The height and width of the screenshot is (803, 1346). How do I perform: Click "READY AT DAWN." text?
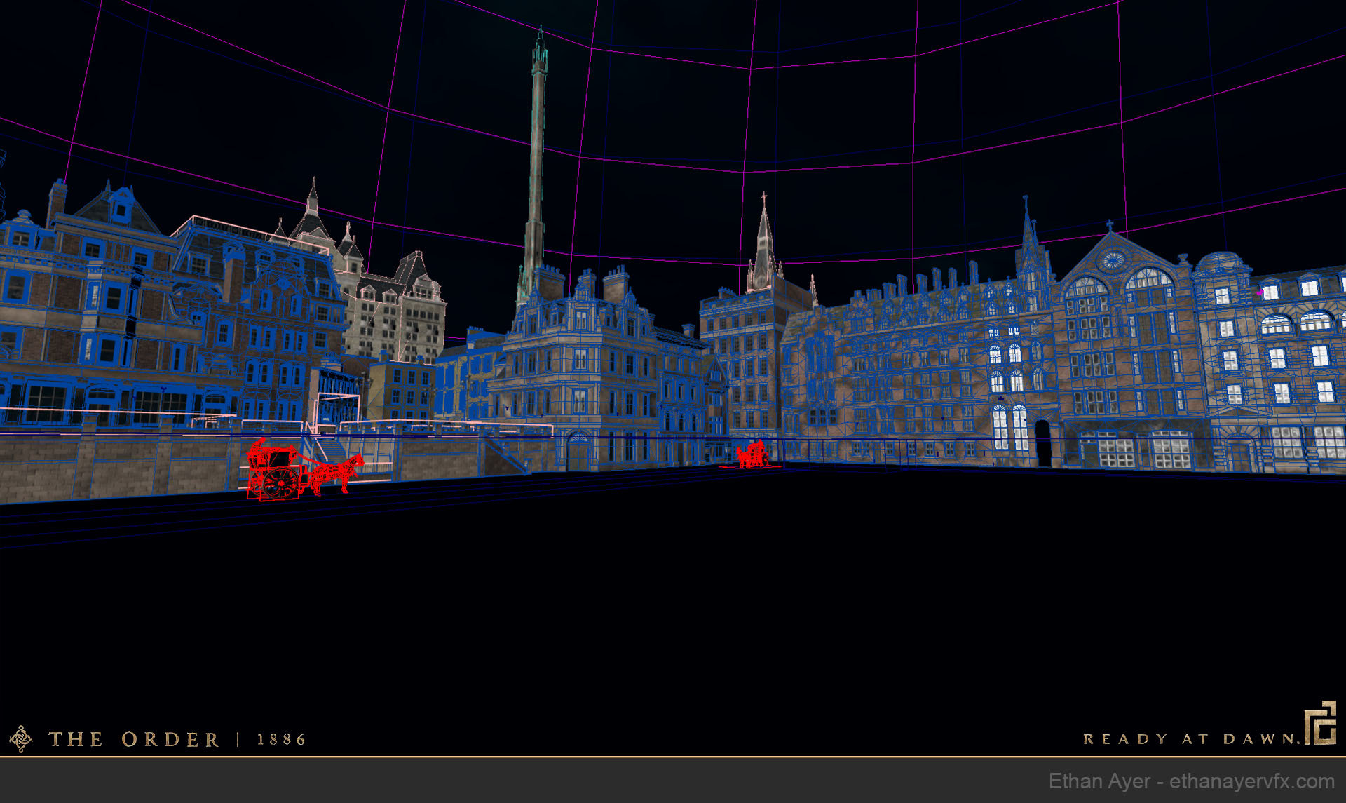coord(1191,739)
